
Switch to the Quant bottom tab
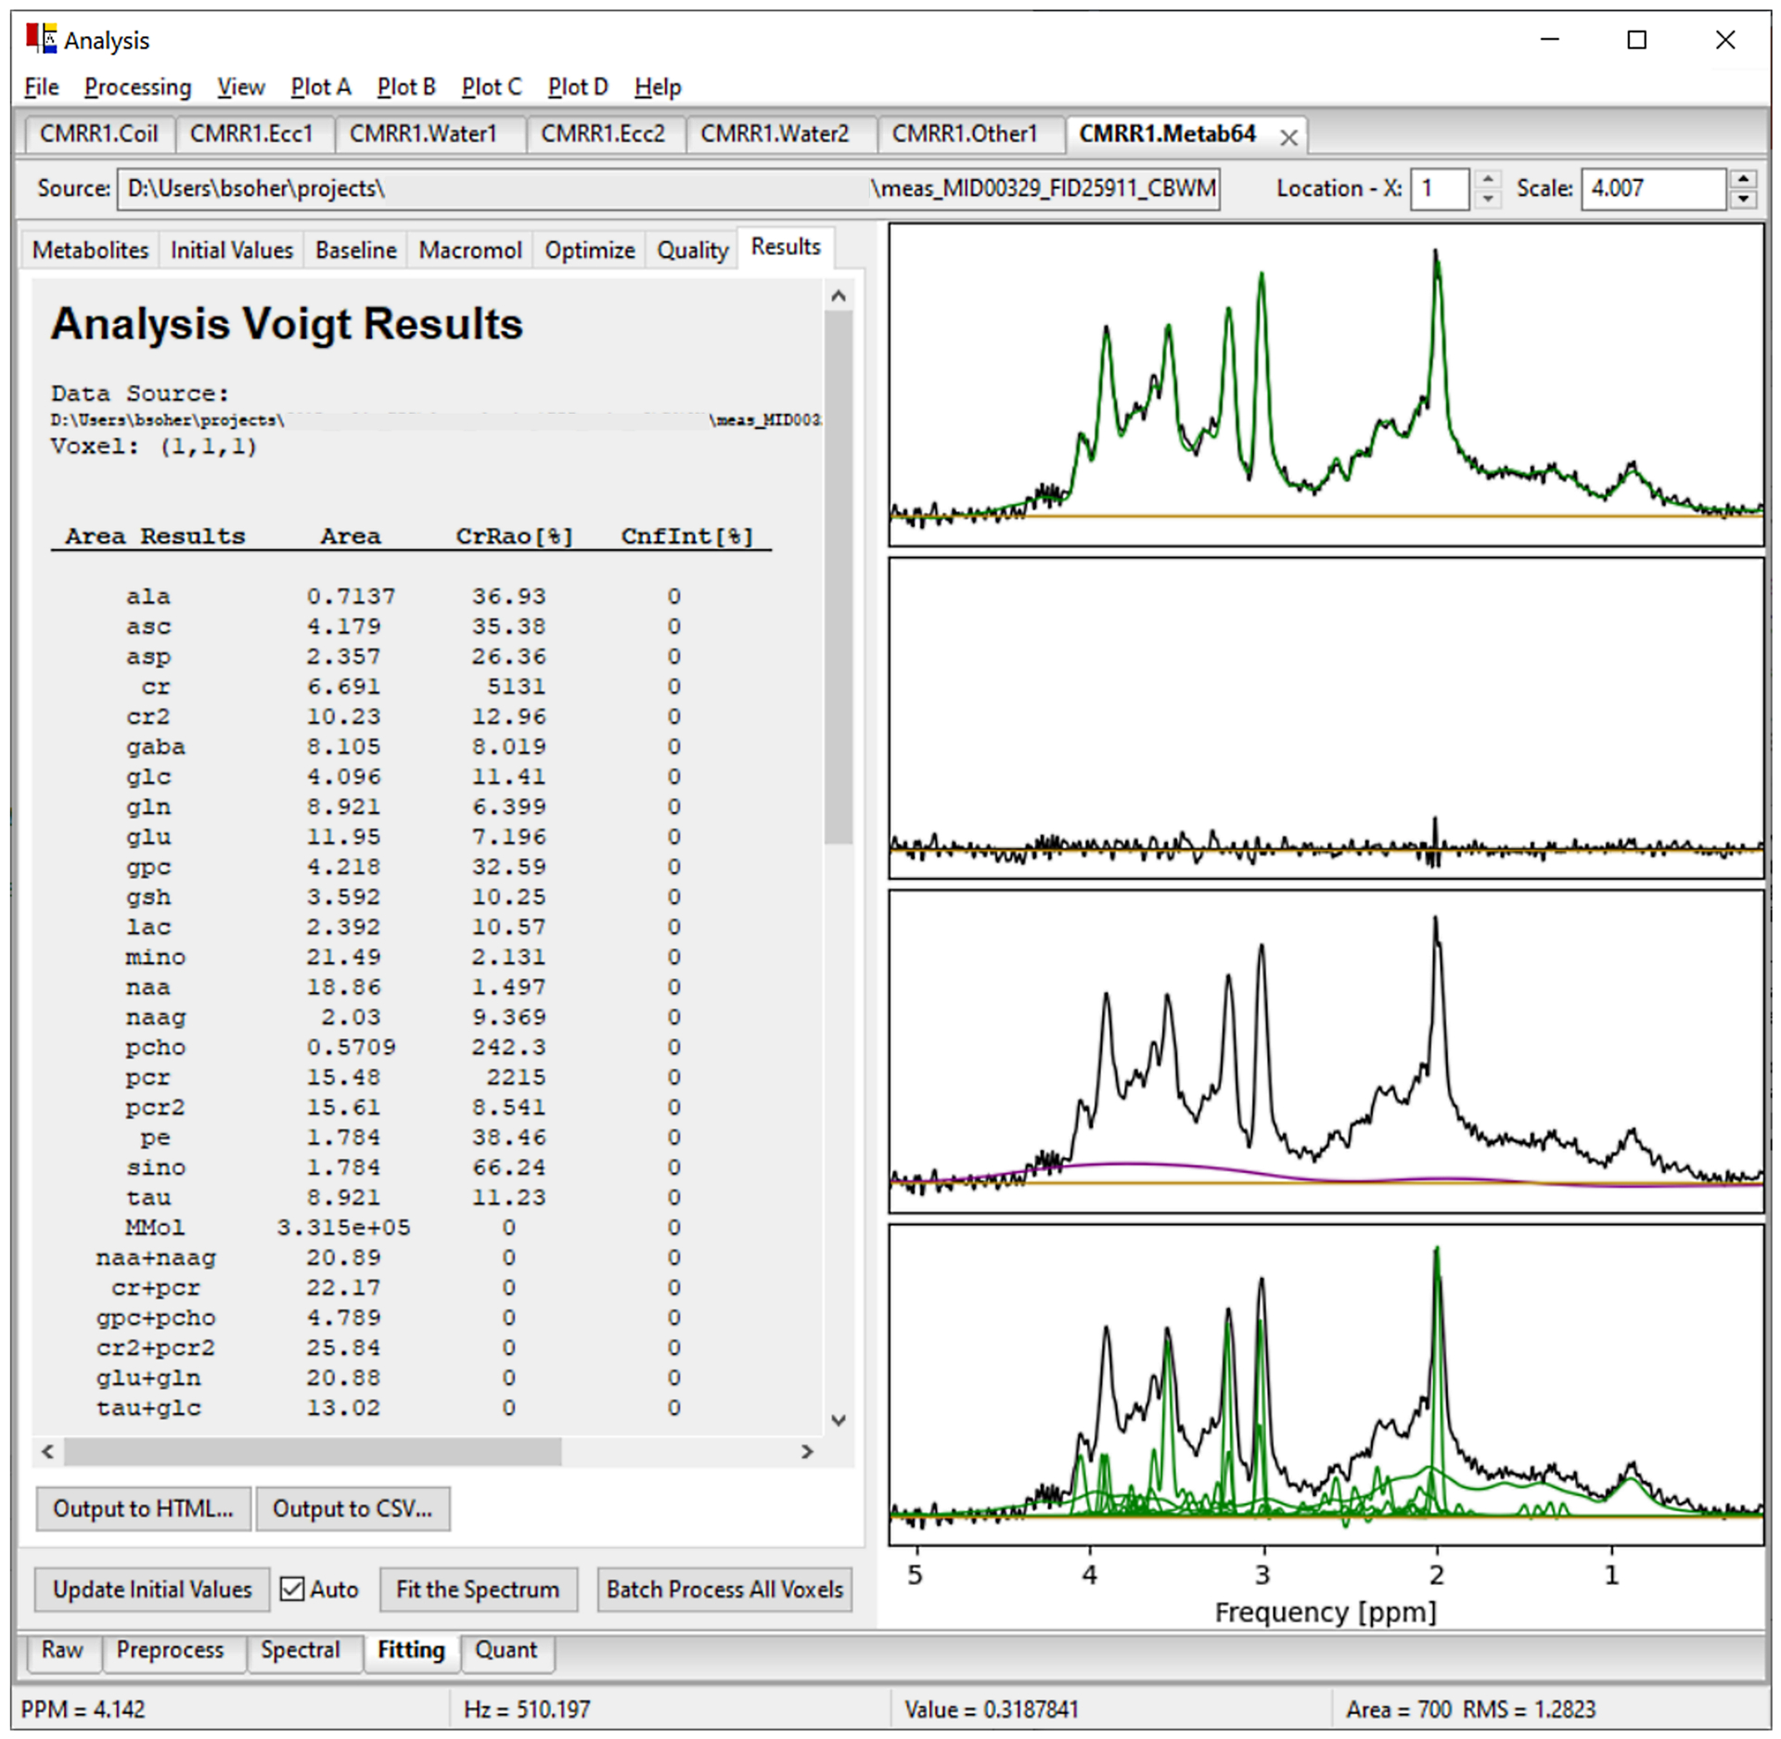pyautogui.click(x=506, y=1650)
